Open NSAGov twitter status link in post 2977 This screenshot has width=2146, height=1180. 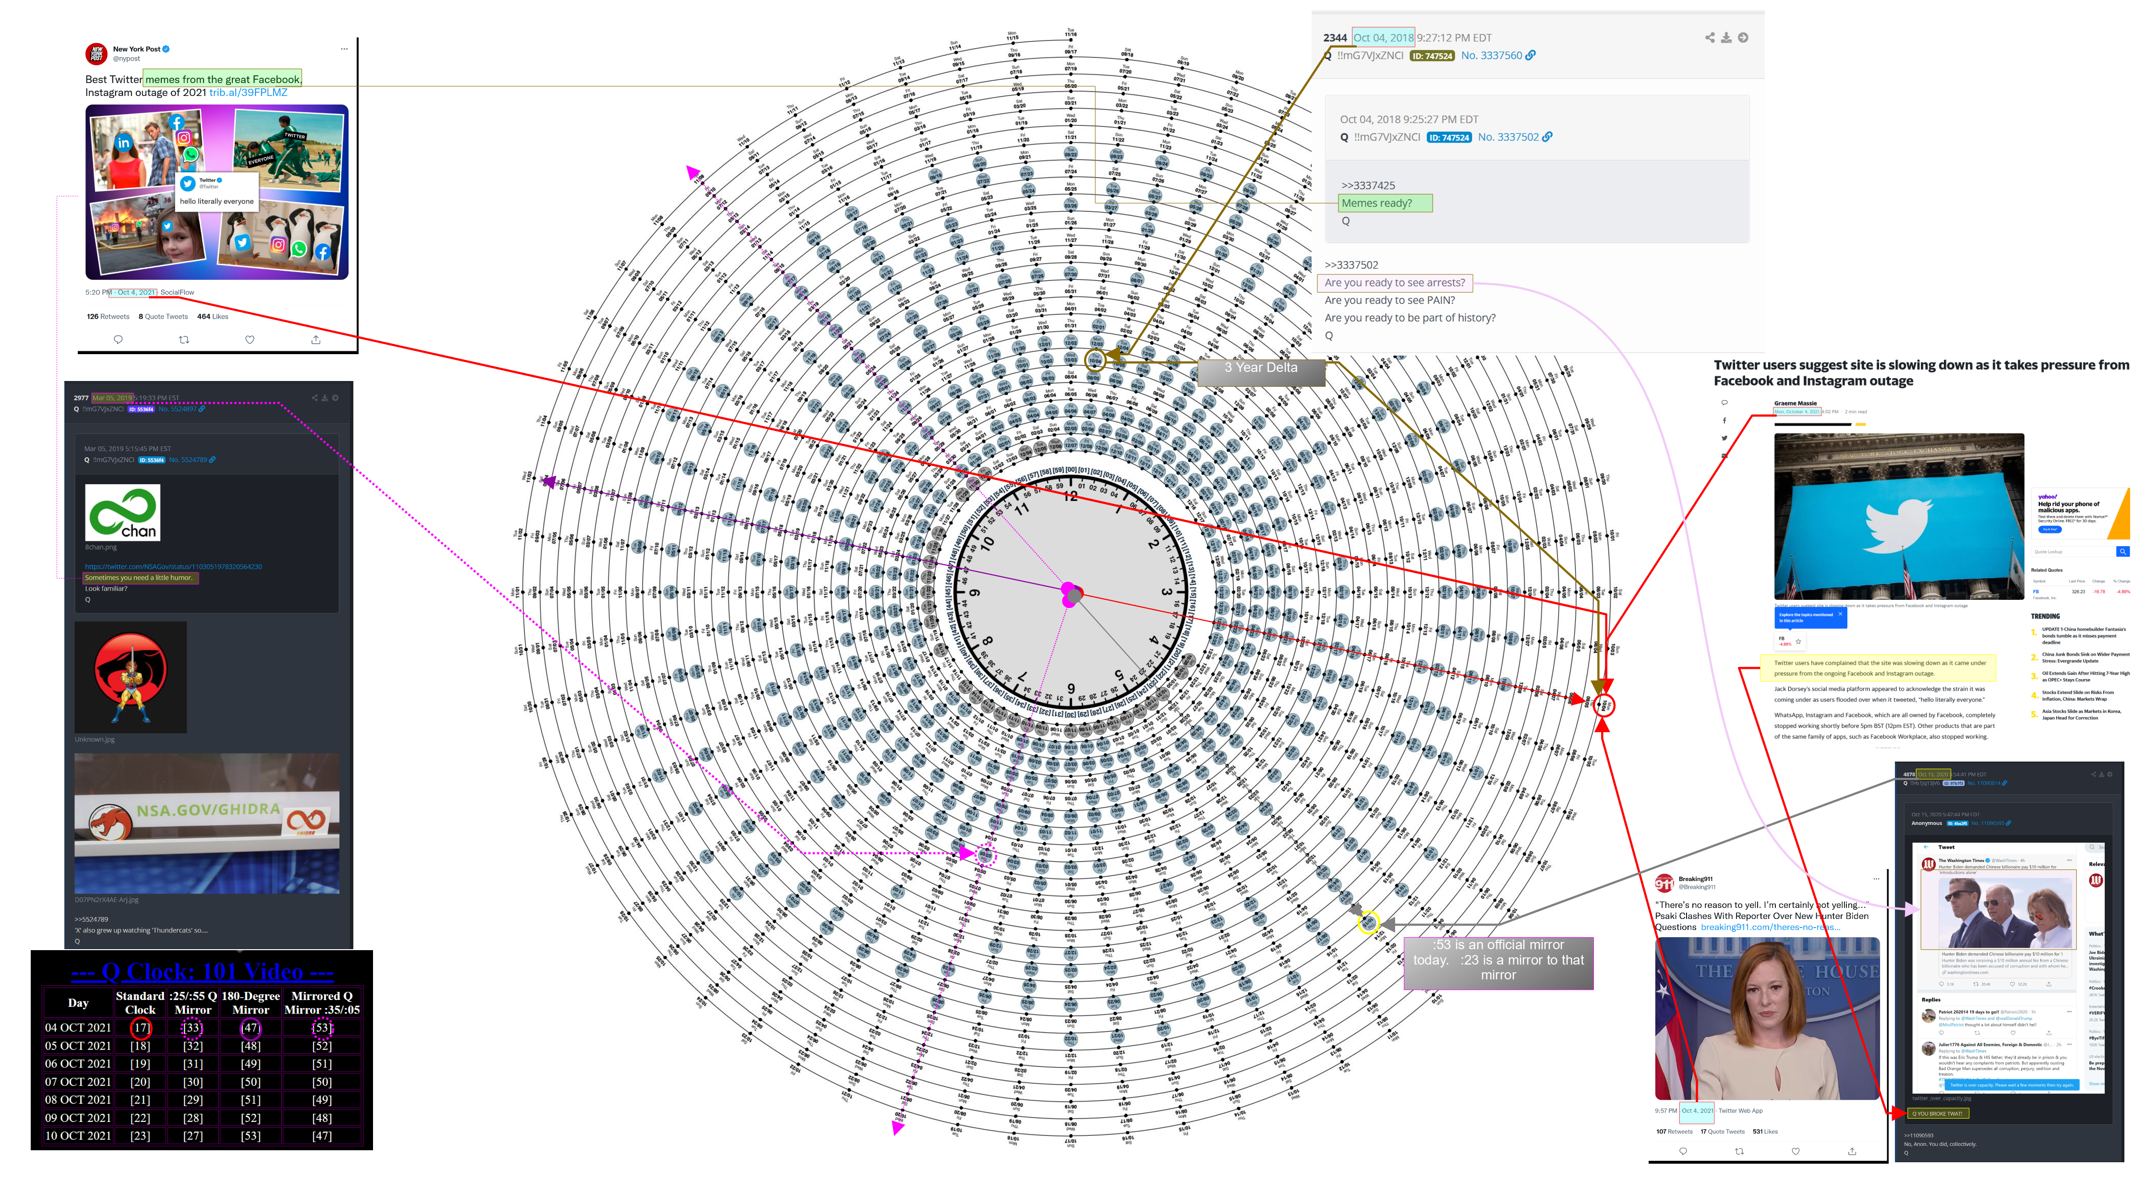coord(173,567)
